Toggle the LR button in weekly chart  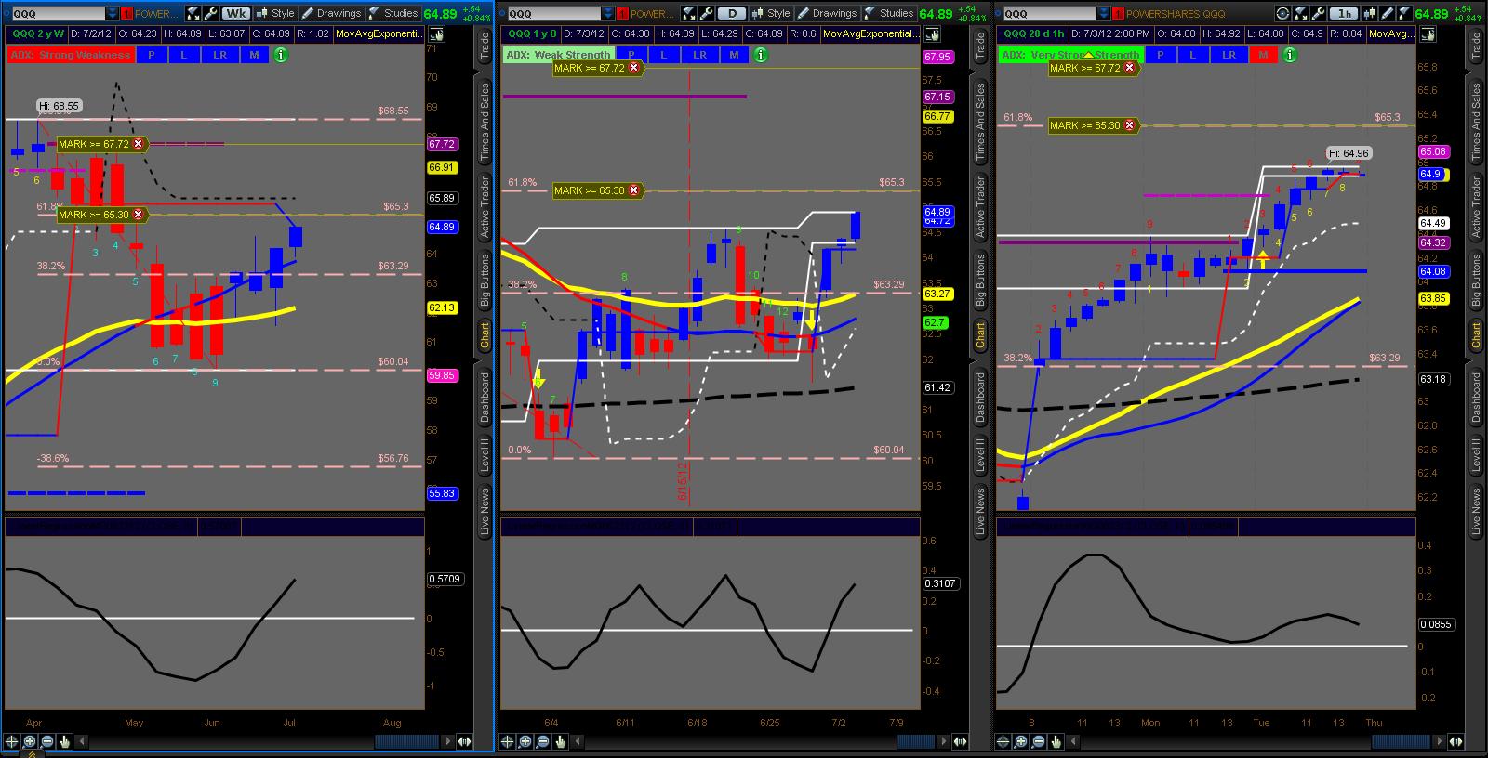[x=220, y=55]
